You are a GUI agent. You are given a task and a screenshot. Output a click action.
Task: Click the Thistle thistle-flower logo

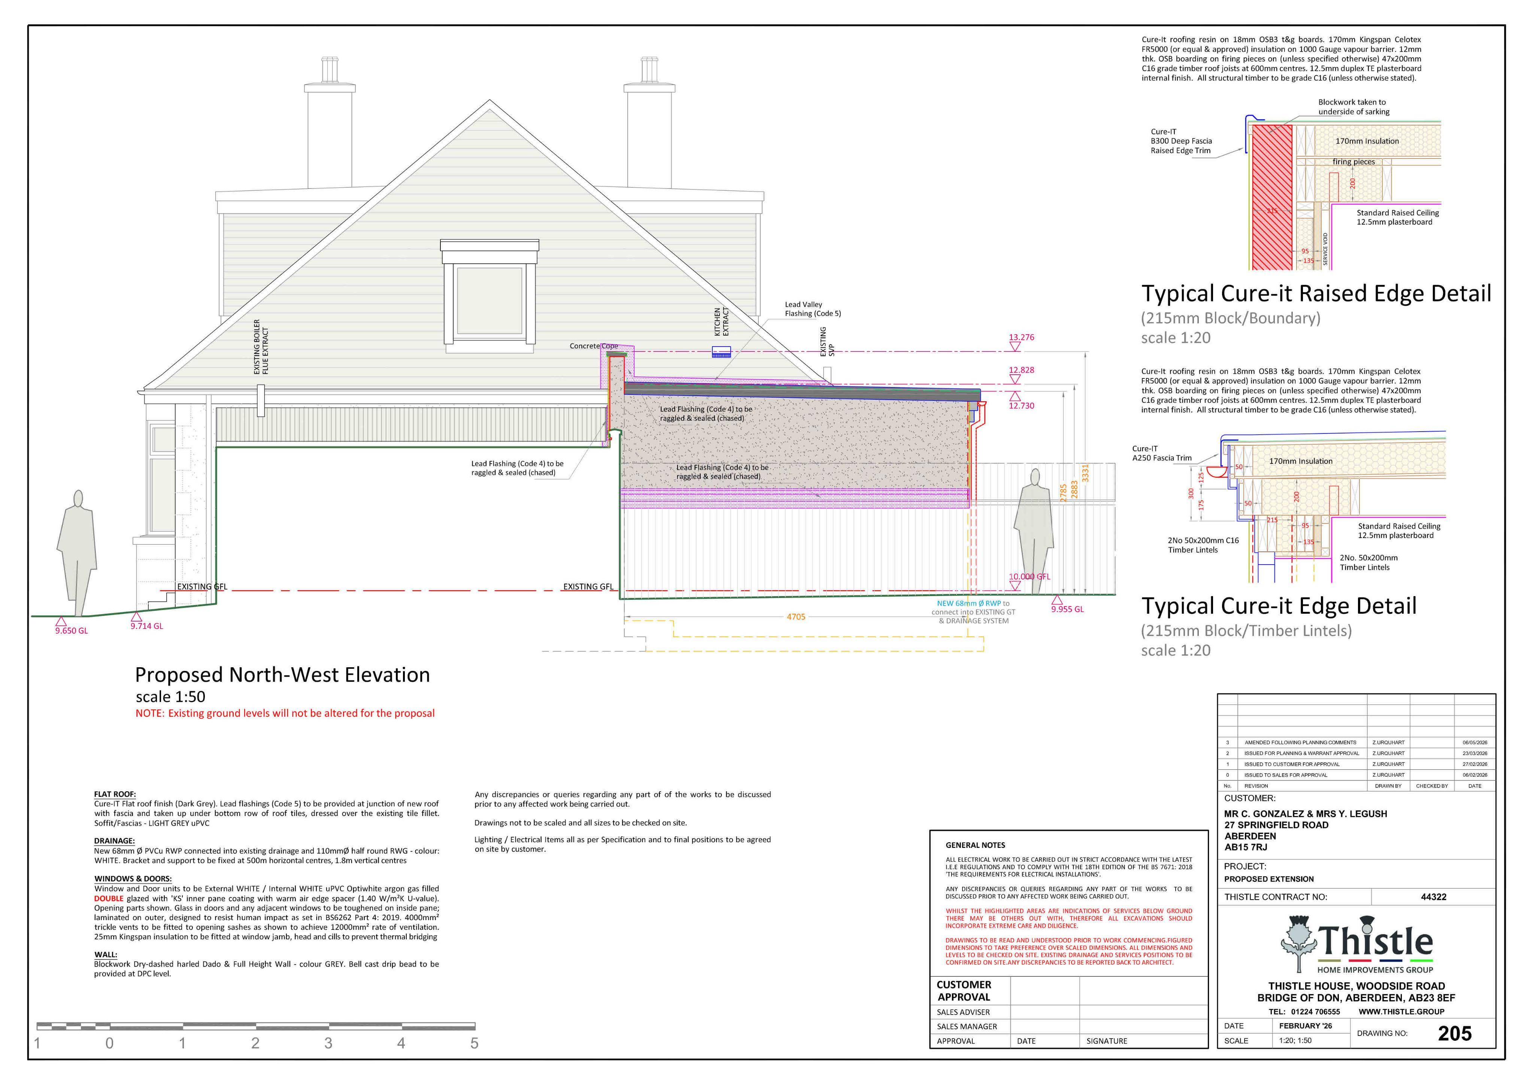tap(1298, 943)
